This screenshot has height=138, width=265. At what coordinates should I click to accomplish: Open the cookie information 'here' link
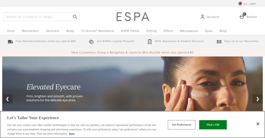72,134
